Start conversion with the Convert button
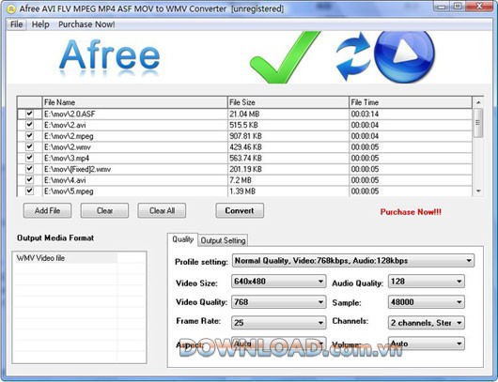498x382 pixels. 240,210
